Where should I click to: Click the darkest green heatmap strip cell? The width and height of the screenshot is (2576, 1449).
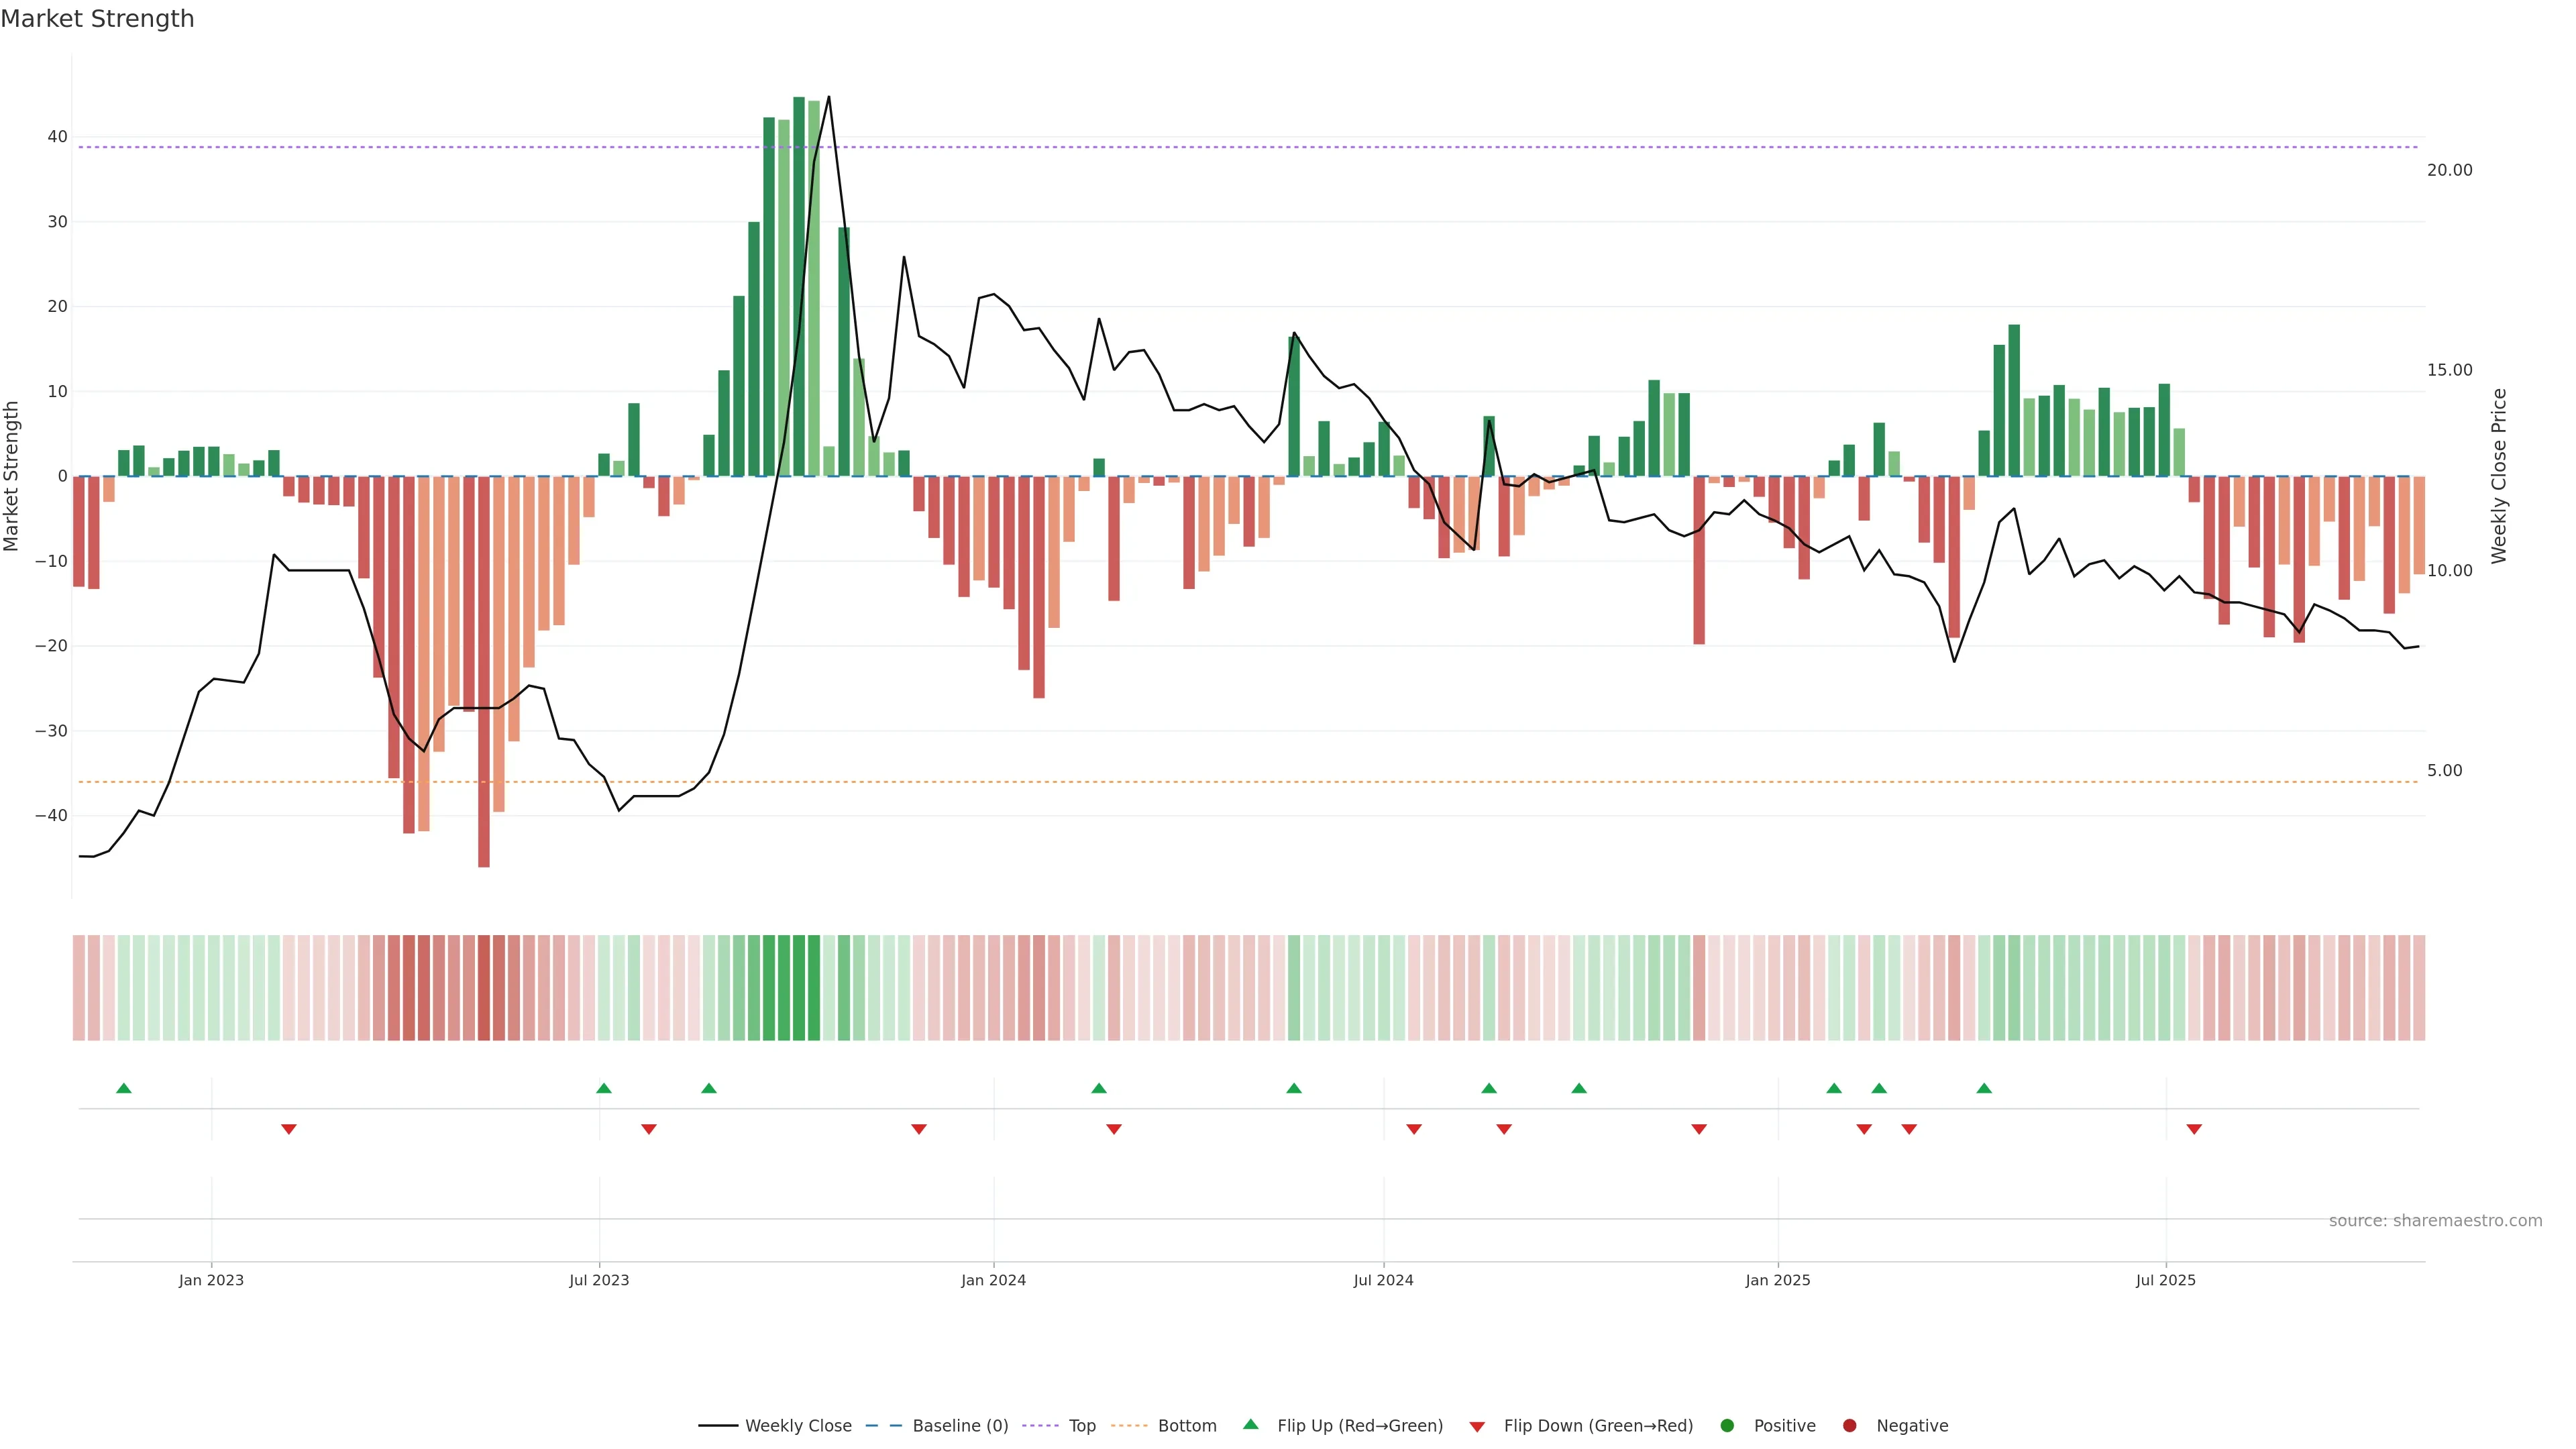coord(799,988)
